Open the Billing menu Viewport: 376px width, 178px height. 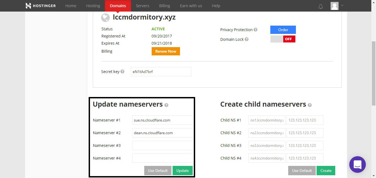[165, 6]
